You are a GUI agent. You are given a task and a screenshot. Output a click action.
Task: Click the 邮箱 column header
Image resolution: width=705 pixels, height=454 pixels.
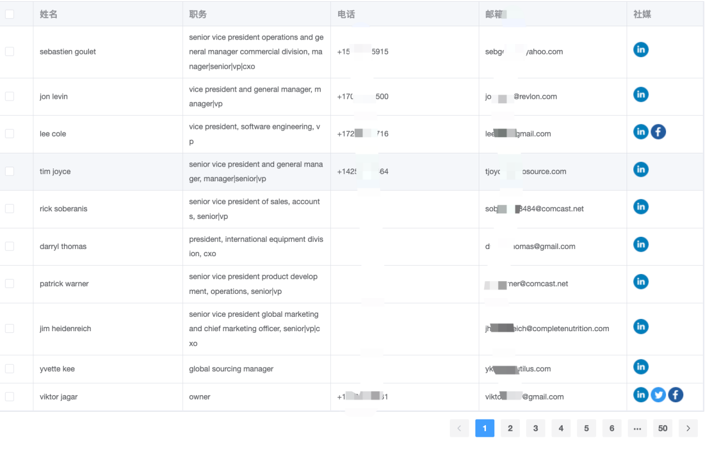coord(494,14)
